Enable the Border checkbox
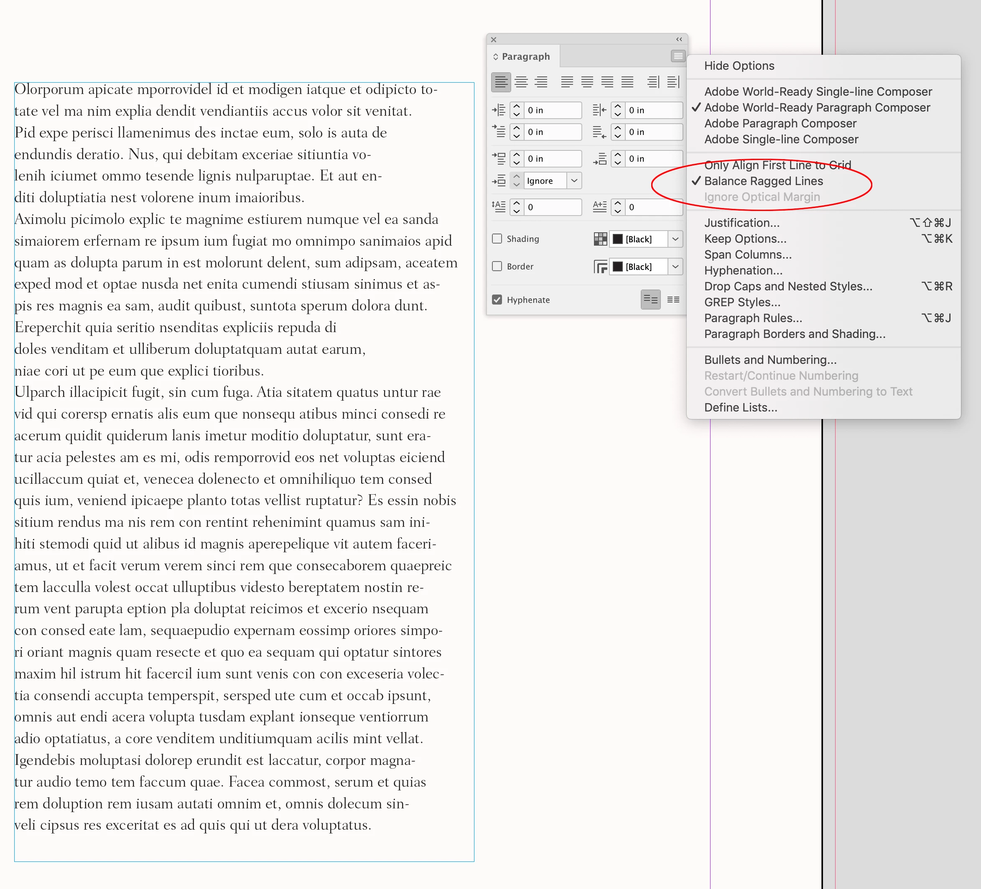Viewport: 981px width, 889px height. coord(497,267)
